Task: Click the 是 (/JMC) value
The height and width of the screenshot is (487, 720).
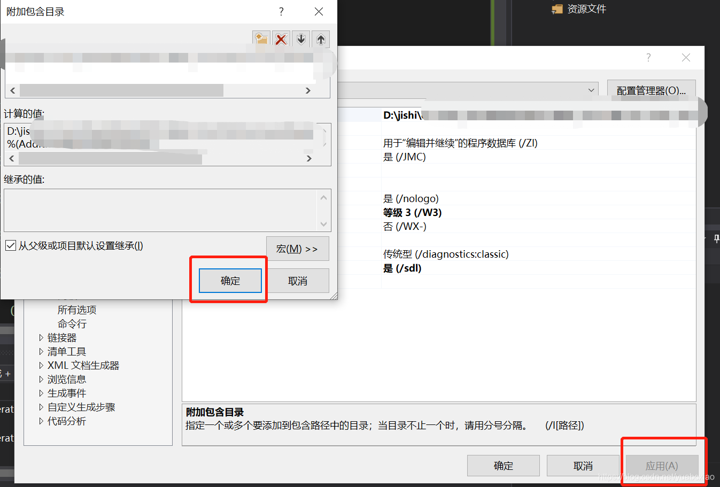Action: (x=405, y=157)
